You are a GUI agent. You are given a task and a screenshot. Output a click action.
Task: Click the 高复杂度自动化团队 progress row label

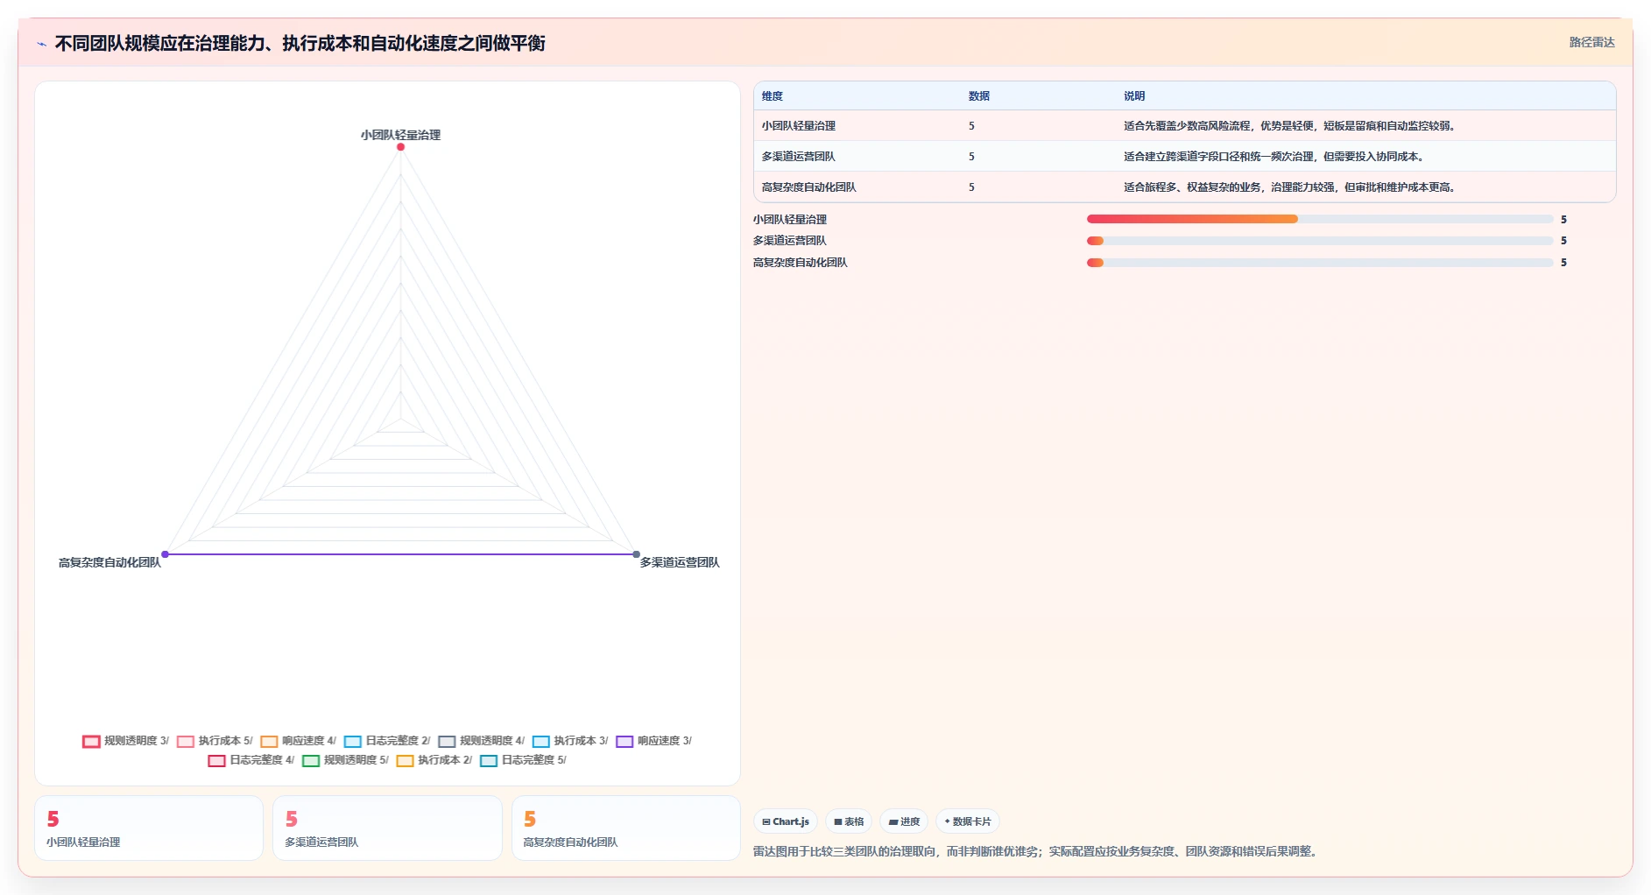coord(801,263)
